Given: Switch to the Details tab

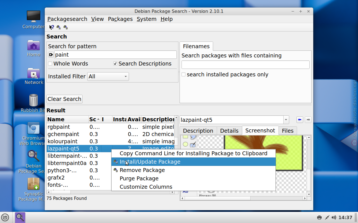Looking at the screenshot, I should (x=229, y=131).
